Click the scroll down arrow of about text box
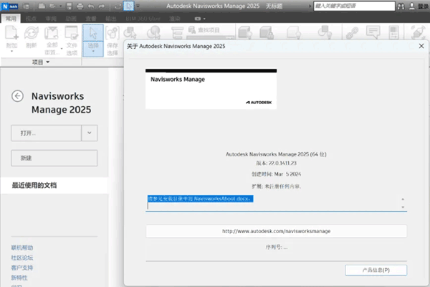The image size is (430, 287). point(403,207)
